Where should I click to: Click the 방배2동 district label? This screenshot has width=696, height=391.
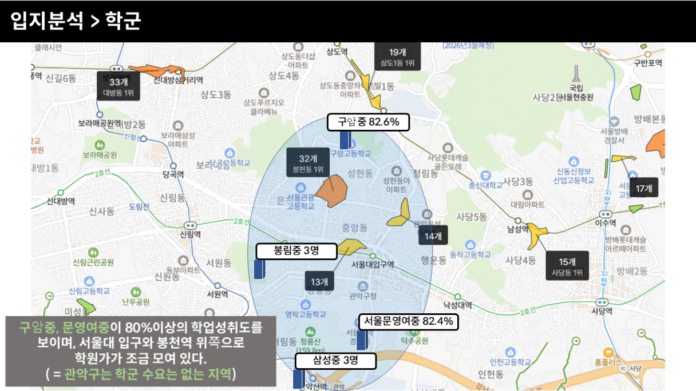point(632,270)
